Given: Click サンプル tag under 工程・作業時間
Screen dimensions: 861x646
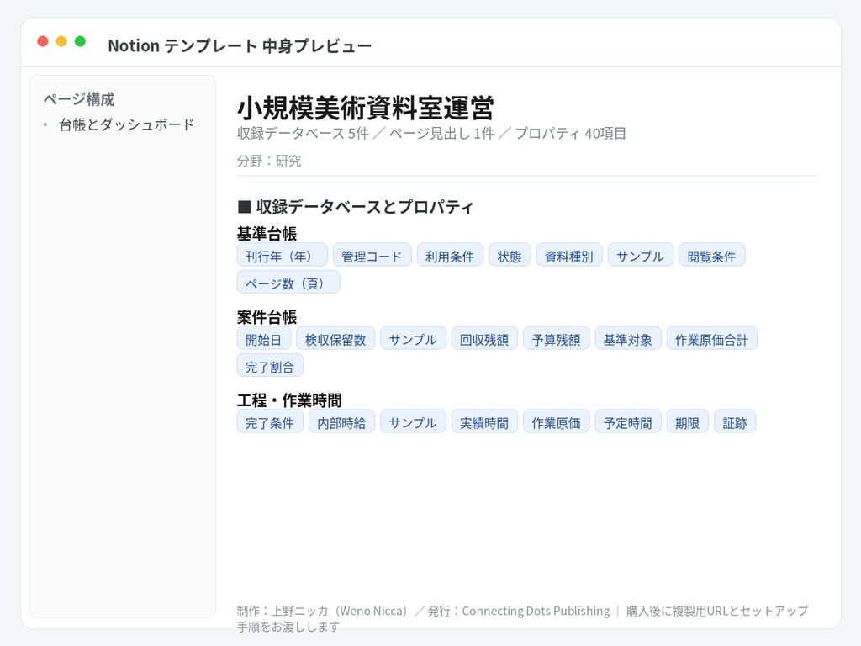Looking at the screenshot, I should pos(413,422).
